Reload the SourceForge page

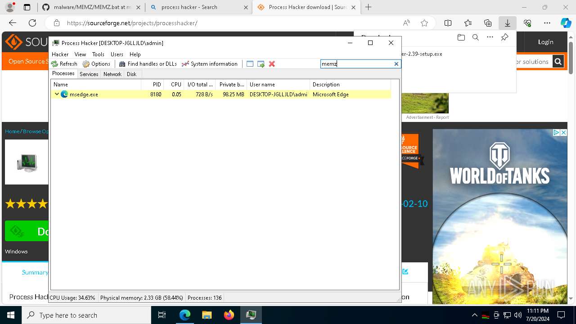(x=32, y=23)
